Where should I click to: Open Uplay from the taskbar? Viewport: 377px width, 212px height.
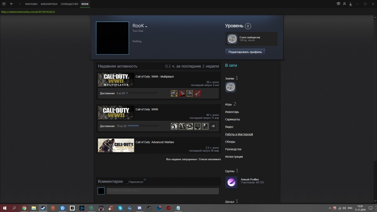(x=62, y=208)
